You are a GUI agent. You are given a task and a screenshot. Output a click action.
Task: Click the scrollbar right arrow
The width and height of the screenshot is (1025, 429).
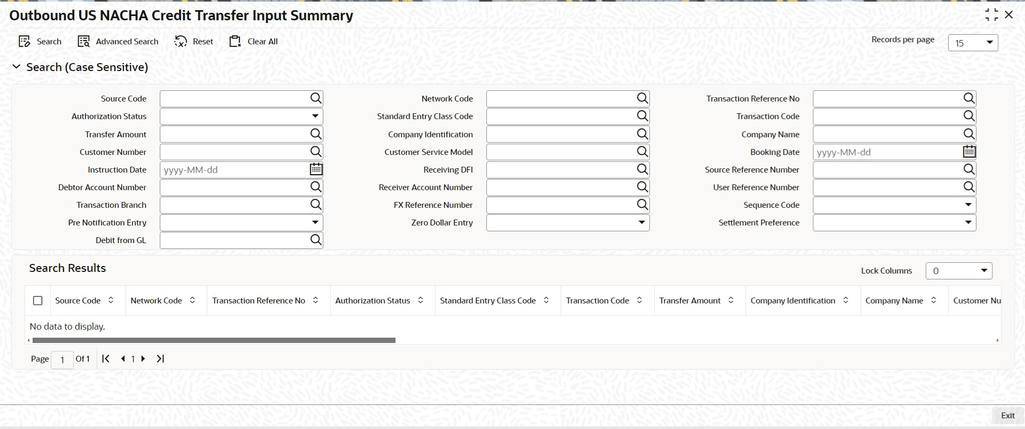coord(997,340)
